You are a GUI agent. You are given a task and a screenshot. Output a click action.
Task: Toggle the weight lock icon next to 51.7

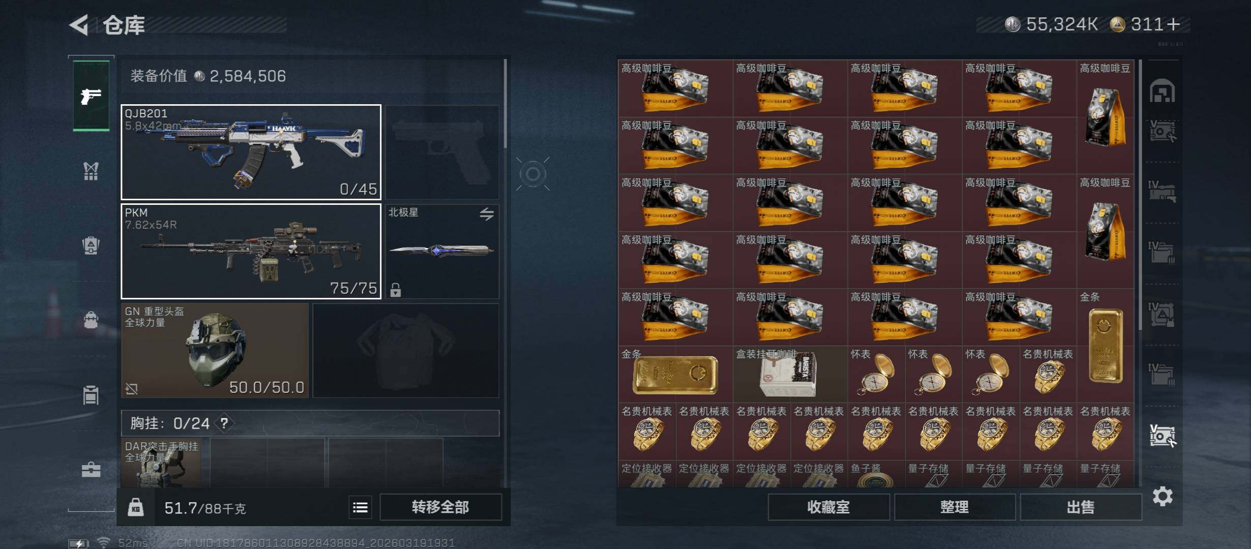(135, 507)
